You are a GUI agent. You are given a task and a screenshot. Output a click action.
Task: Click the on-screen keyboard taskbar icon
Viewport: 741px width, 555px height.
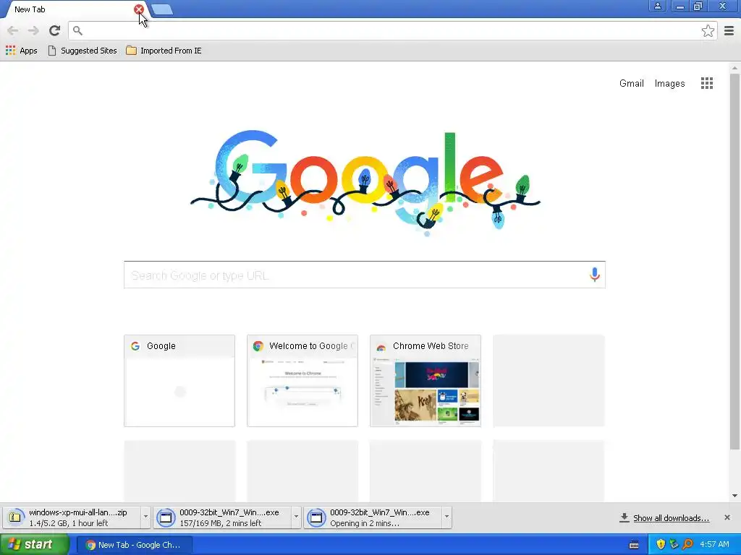(634, 545)
